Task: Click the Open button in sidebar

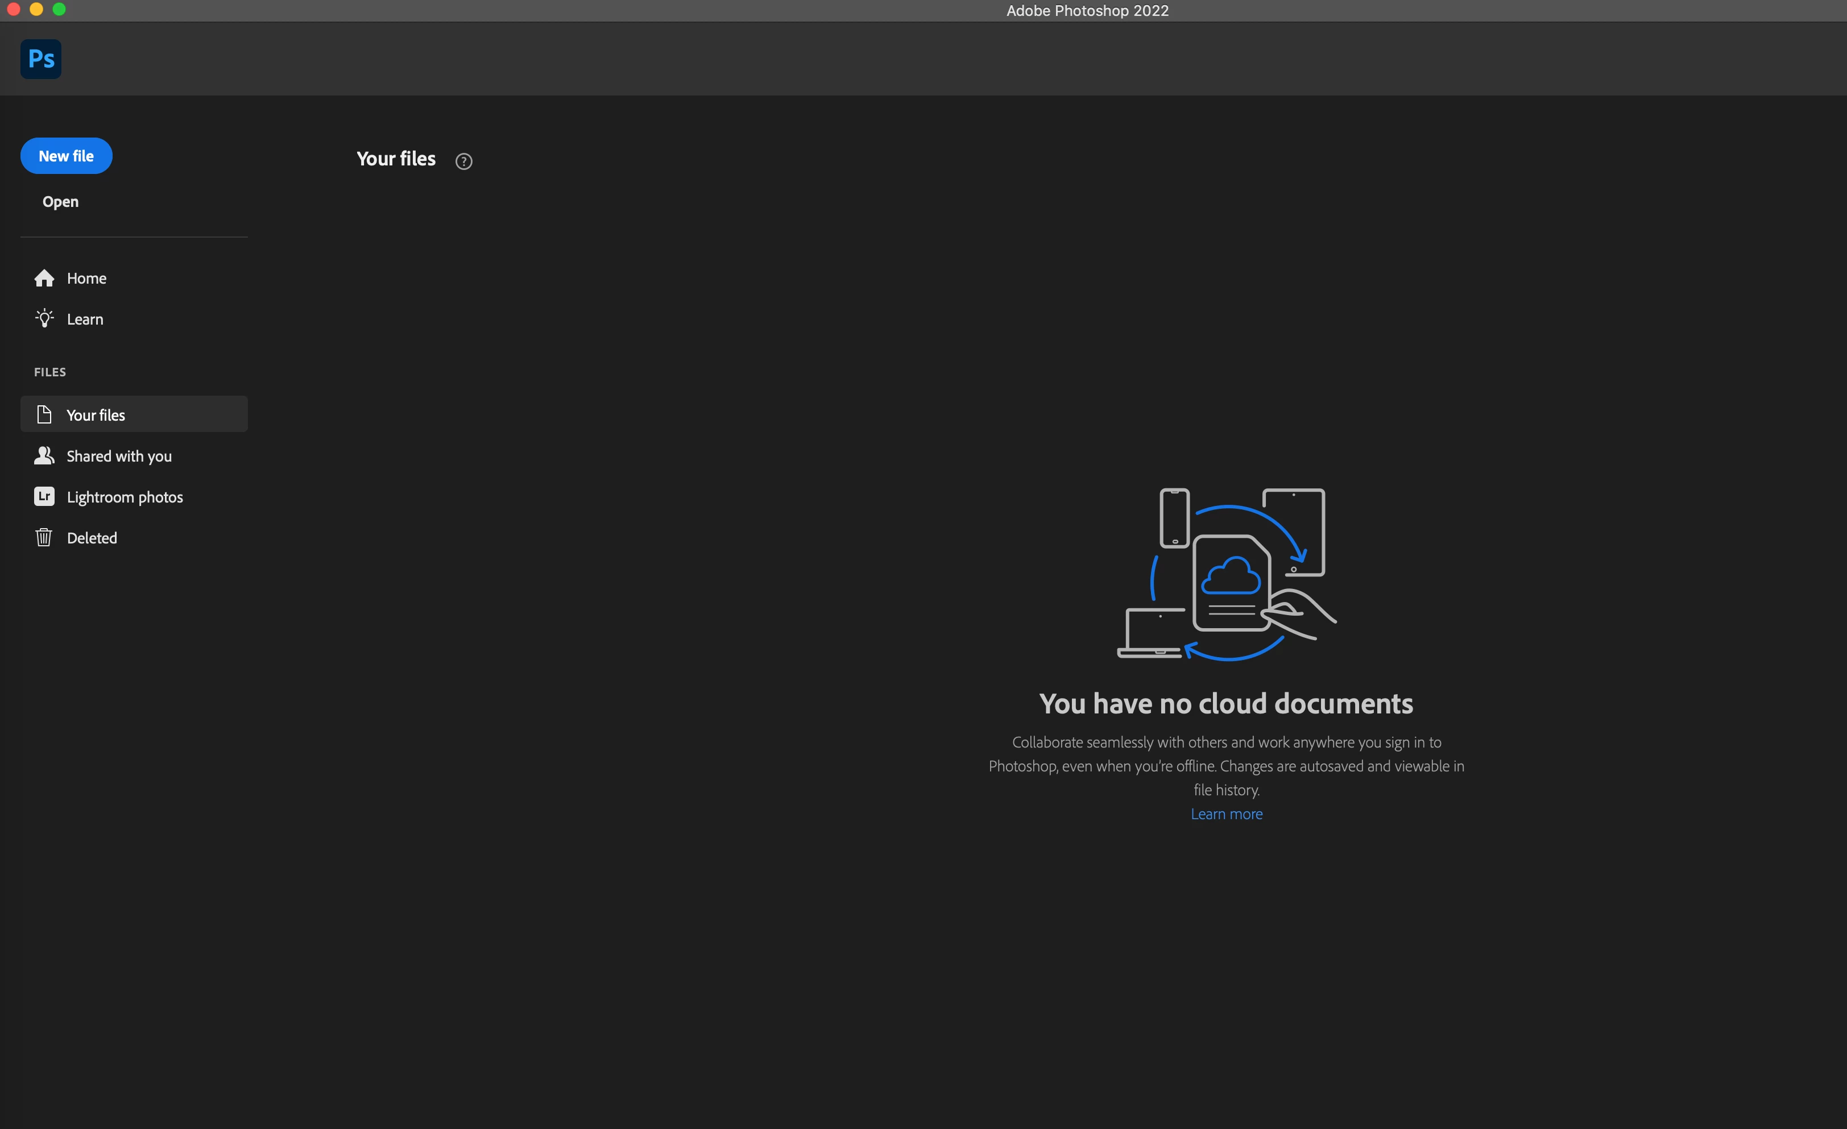Action: tap(61, 202)
